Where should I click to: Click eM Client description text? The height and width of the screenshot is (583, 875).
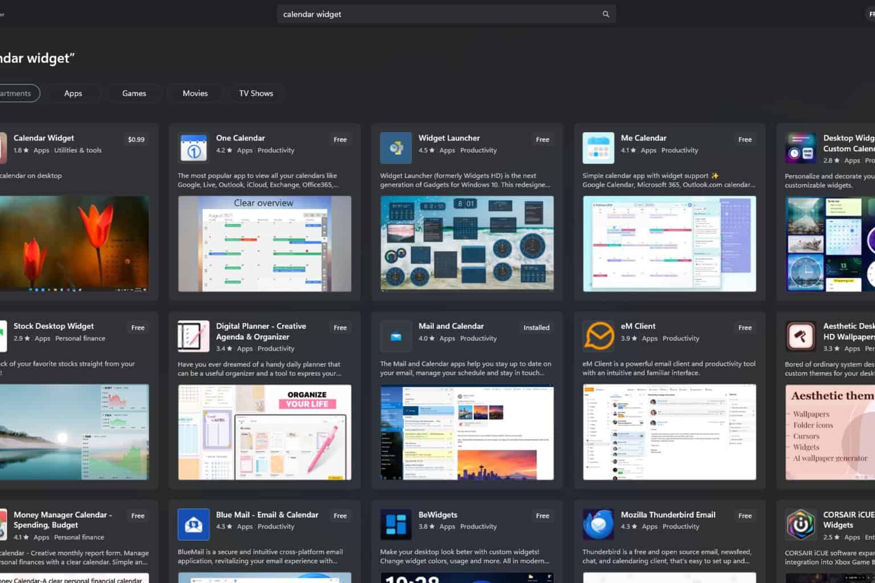click(669, 368)
